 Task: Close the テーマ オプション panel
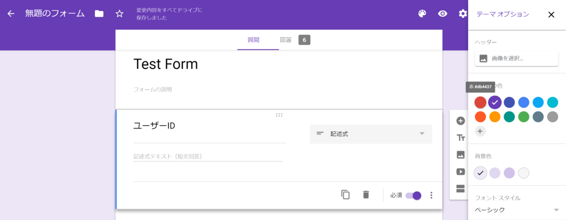(551, 15)
